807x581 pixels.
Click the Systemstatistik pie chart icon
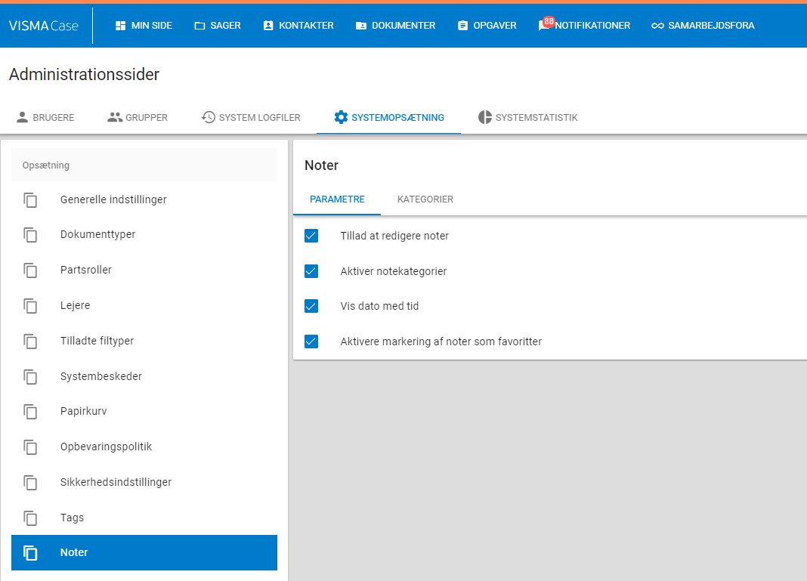click(485, 117)
